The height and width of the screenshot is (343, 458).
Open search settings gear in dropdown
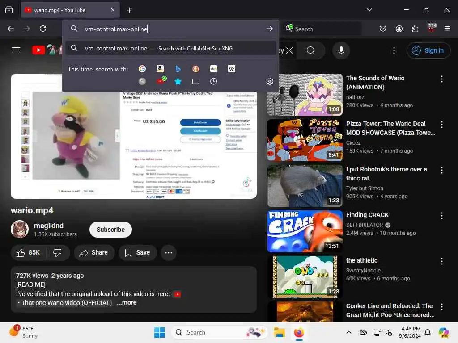point(270,81)
